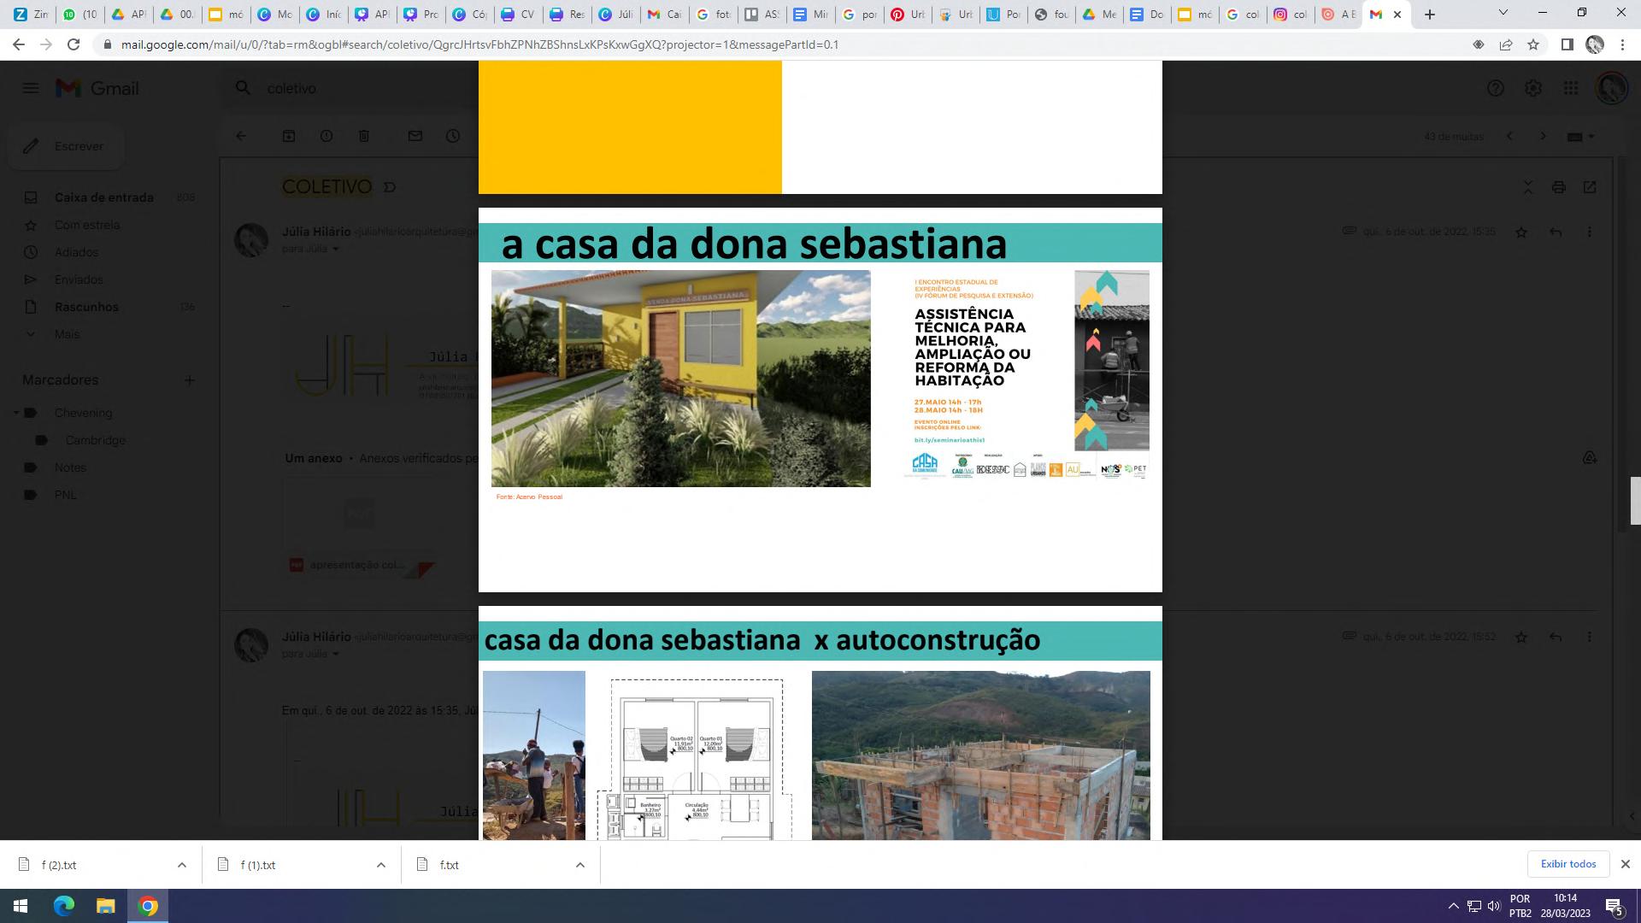Star the first Júlia Hilário message

click(x=1521, y=232)
